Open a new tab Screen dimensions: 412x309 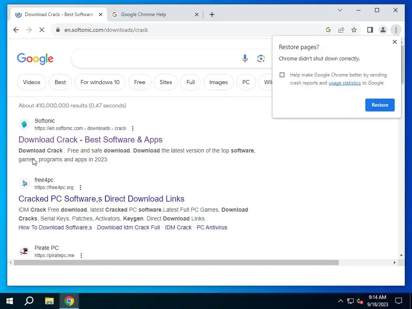[212, 15]
